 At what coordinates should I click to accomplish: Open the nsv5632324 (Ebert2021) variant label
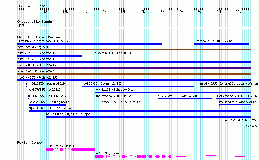click(x=241, y=120)
